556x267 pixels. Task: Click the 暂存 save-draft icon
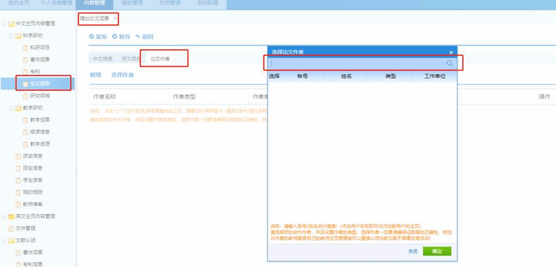click(115, 37)
